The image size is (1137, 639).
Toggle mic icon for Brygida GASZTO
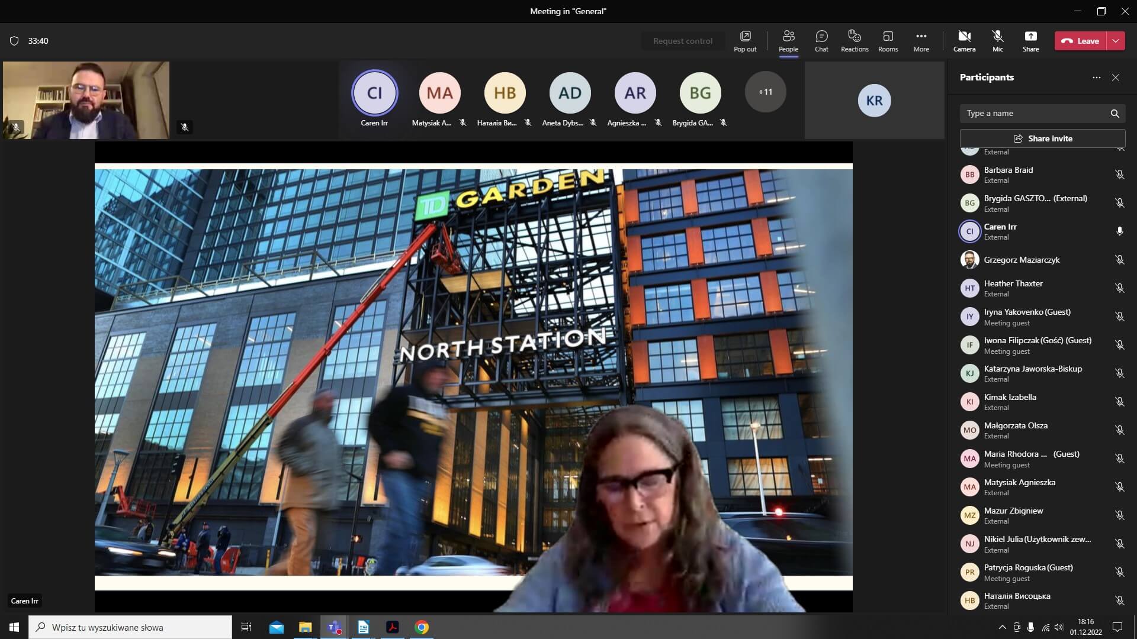[1119, 203]
